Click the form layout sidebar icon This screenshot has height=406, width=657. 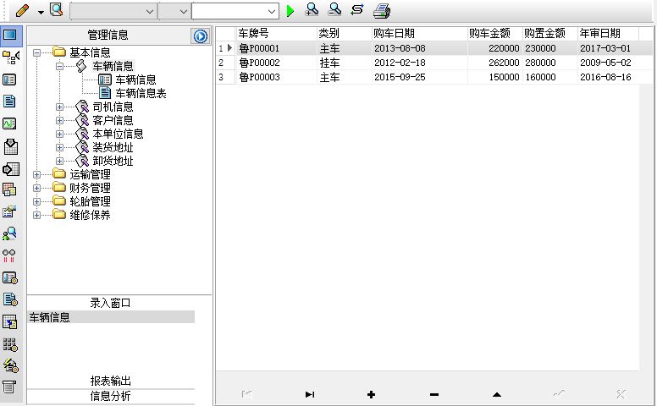9,80
